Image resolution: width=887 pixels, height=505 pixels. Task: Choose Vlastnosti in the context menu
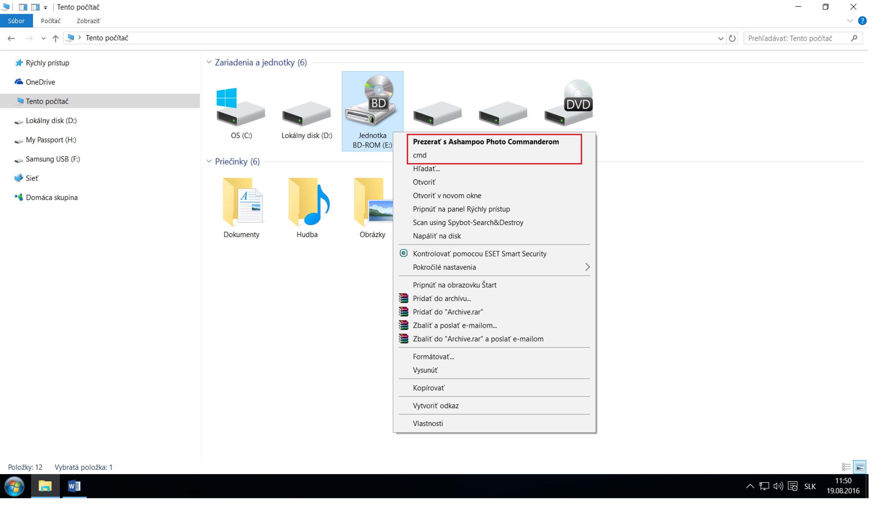428,424
